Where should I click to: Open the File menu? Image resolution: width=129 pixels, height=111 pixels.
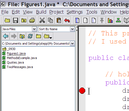point(5,12)
